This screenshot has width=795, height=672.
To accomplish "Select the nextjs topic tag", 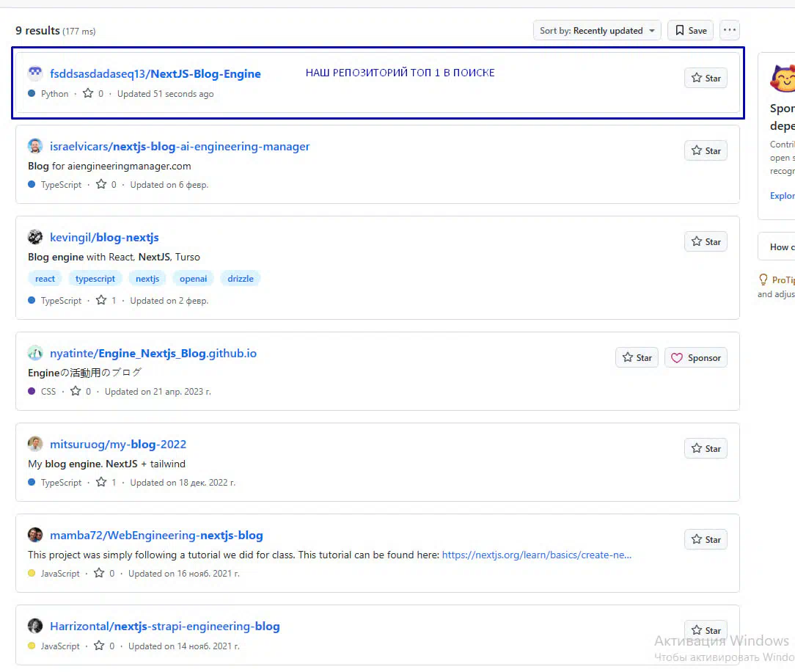I will coord(147,279).
